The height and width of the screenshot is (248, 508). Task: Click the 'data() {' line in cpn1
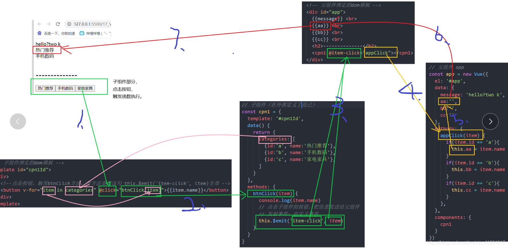click(258, 126)
